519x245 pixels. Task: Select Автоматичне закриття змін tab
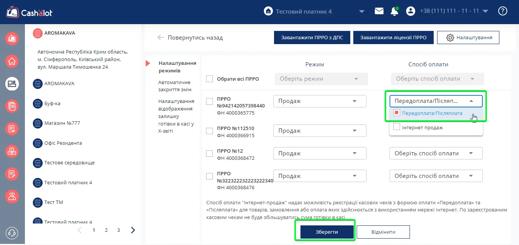[174, 86]
